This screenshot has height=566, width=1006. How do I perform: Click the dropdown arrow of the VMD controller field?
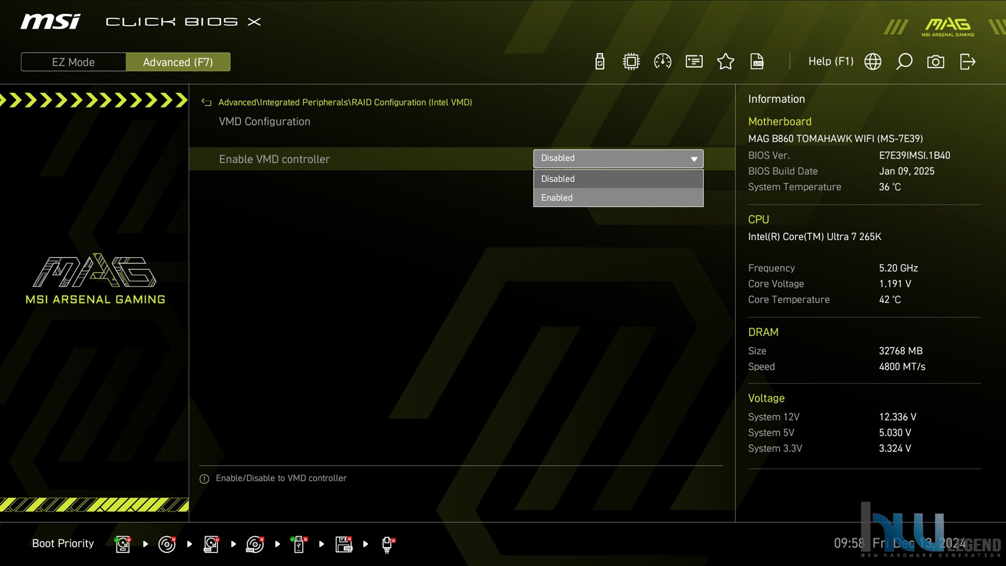694,159
